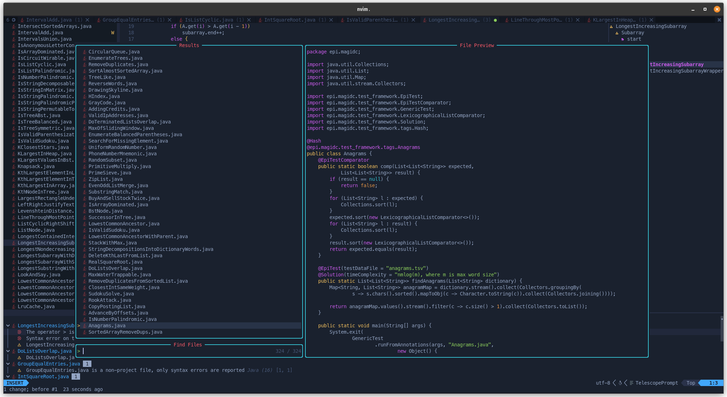Click warning icon under GroupEqualEntries.java diagnostics

tap(19, 370)
